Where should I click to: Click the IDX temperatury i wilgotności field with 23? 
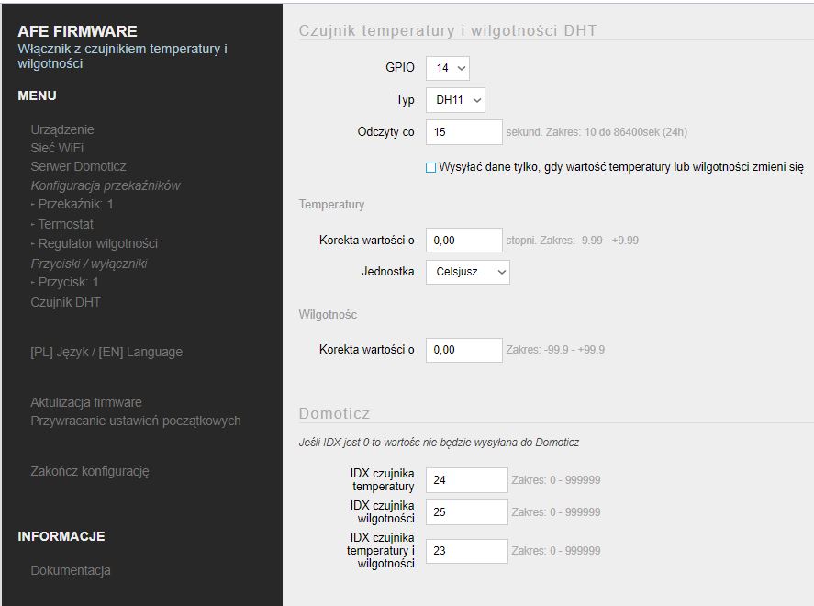pyautogui.click(x=467, y=551)
